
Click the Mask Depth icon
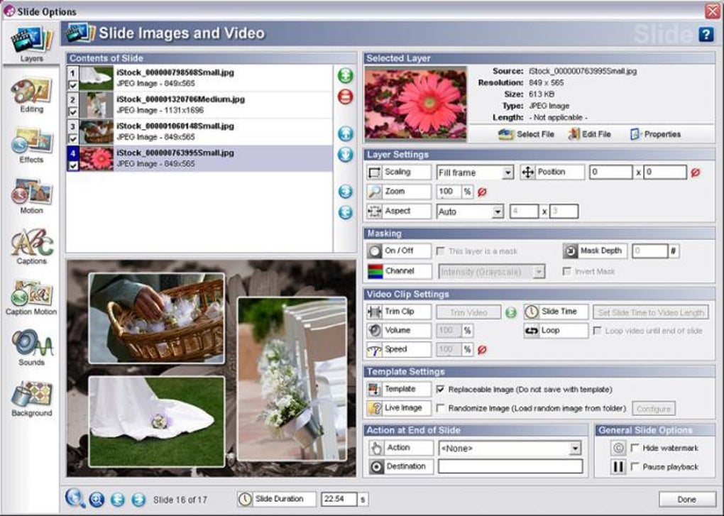(x=571, y=251)
